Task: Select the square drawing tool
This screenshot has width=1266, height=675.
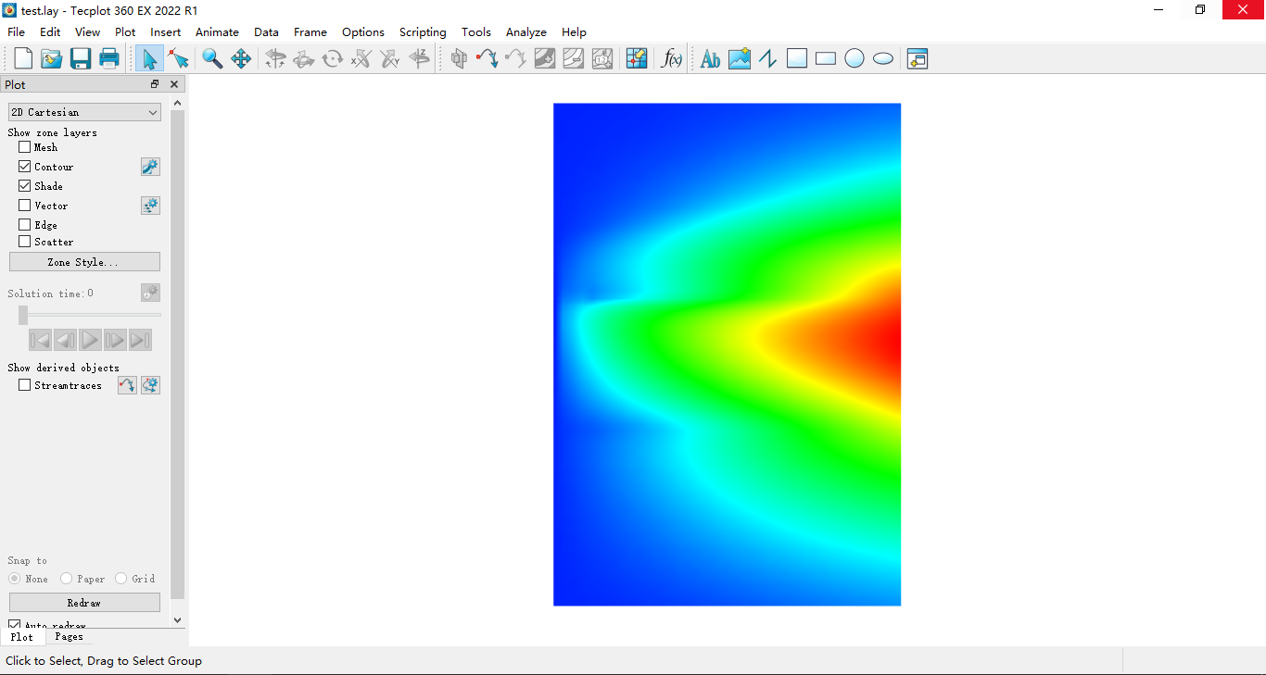Action: [797, 58]
